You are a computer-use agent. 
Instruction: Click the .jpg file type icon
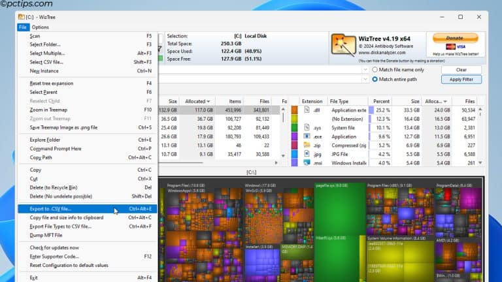coord(307,154)
